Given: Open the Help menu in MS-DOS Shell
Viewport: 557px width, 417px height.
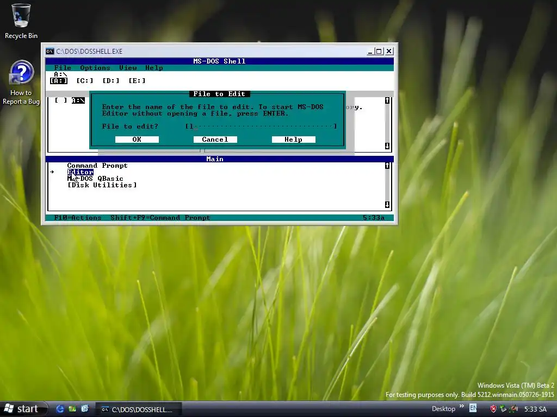Looking at the screenshot, I should click(154, 68).
